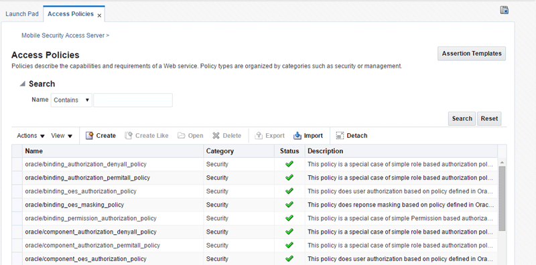This screenshot has width=536, height=265.
Task: Click the Create Like toolbar icon
Action: pyautogui.click(x=128, y=136)
